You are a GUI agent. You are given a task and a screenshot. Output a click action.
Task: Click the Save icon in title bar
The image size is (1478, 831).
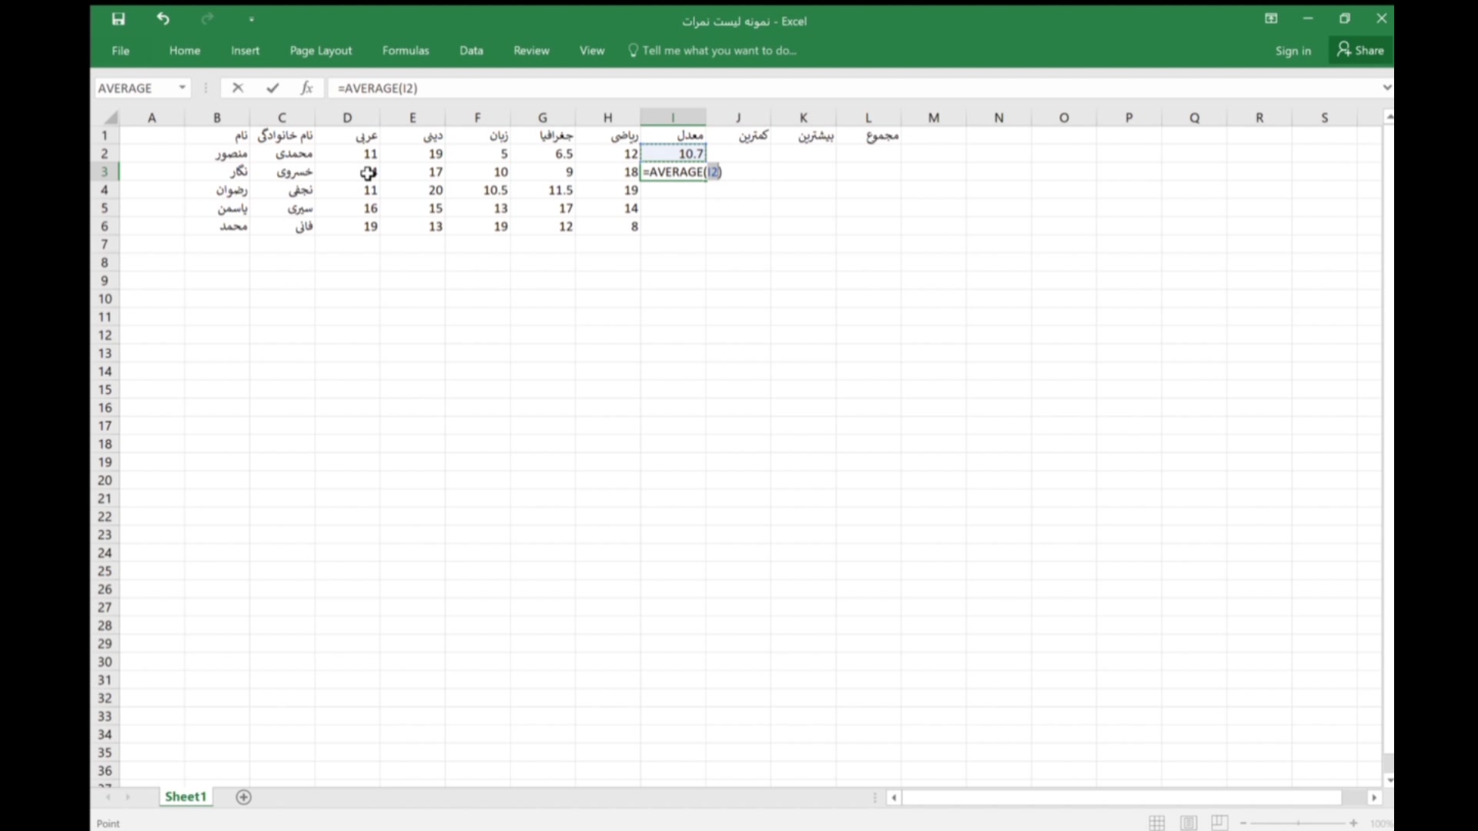tap(118, 19)
